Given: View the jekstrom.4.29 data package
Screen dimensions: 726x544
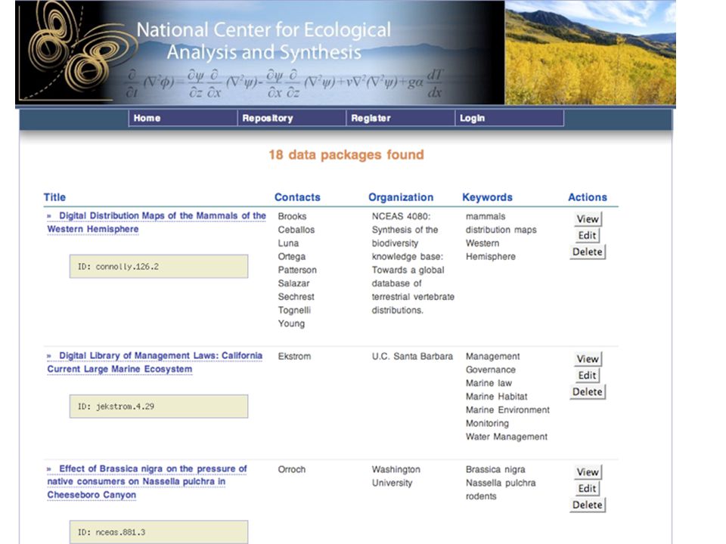Looking at the screenshot, I should point(588,358).
